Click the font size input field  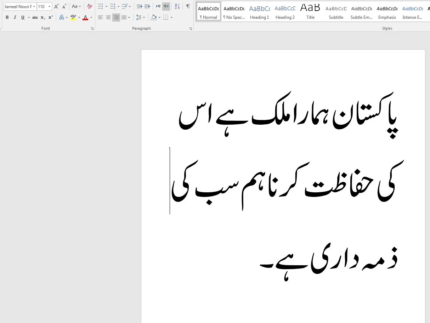[42, 6]
